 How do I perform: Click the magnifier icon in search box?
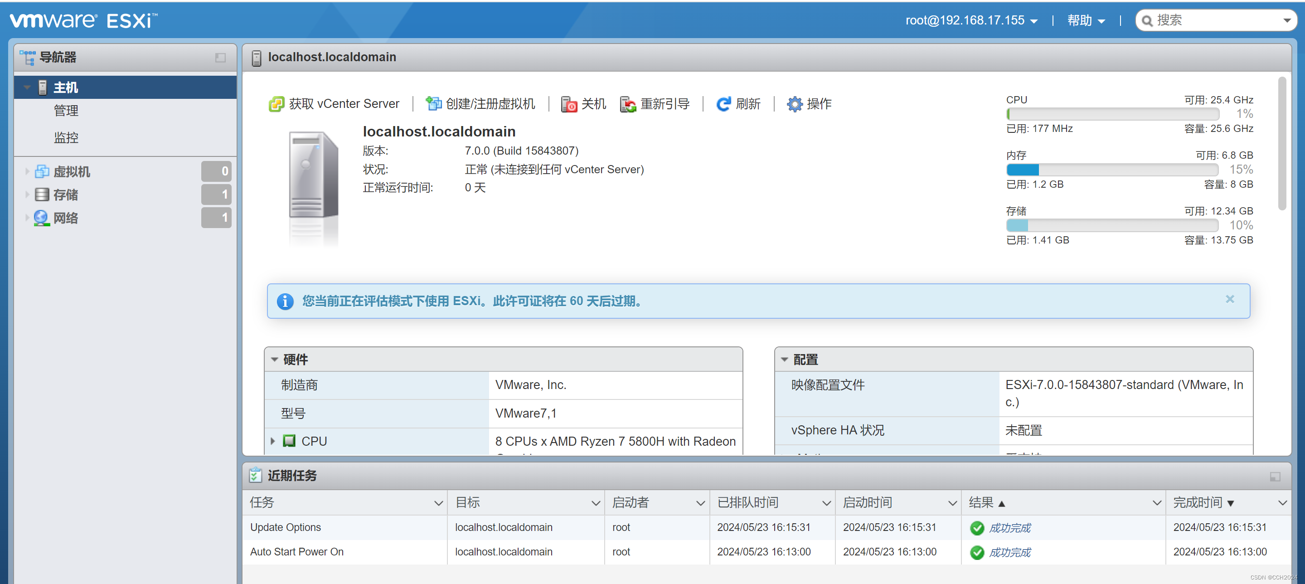(x=1147, y=21)
